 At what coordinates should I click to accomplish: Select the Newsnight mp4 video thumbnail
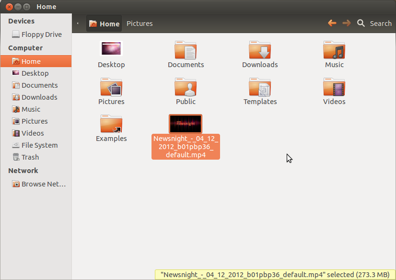pyautogui.click(x=186, y=124)
